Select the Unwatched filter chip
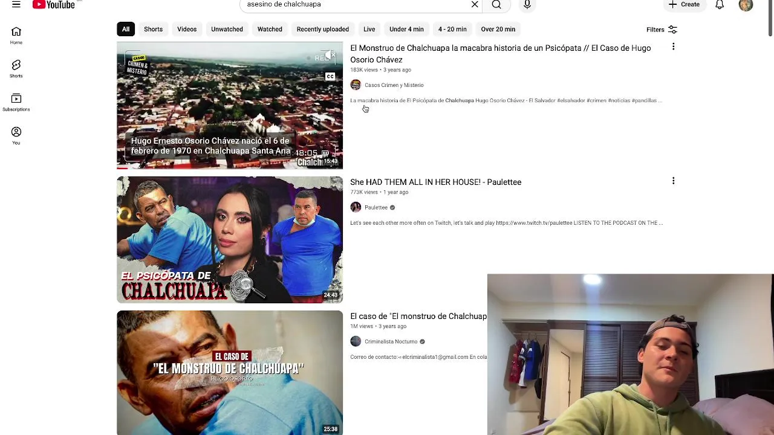Screen dimensions: 774x435 pyautogui.click(x=227, y=29)
